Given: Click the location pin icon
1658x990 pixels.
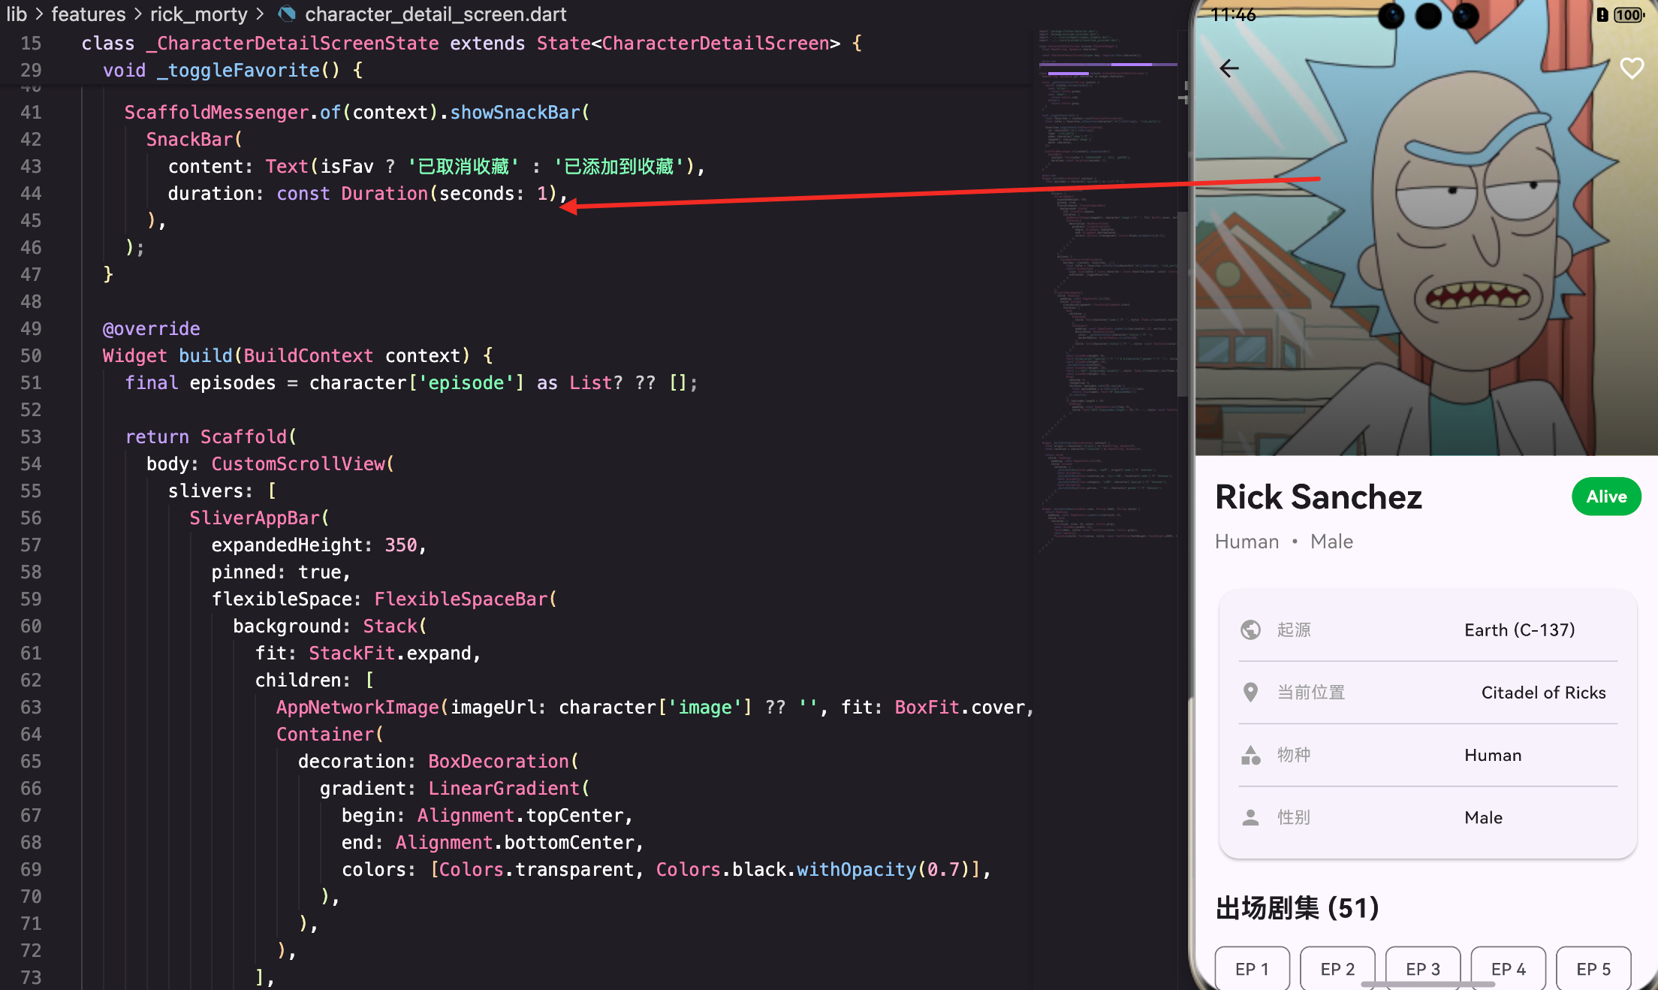Looking at the screenshot, I should click(1250, 692).
